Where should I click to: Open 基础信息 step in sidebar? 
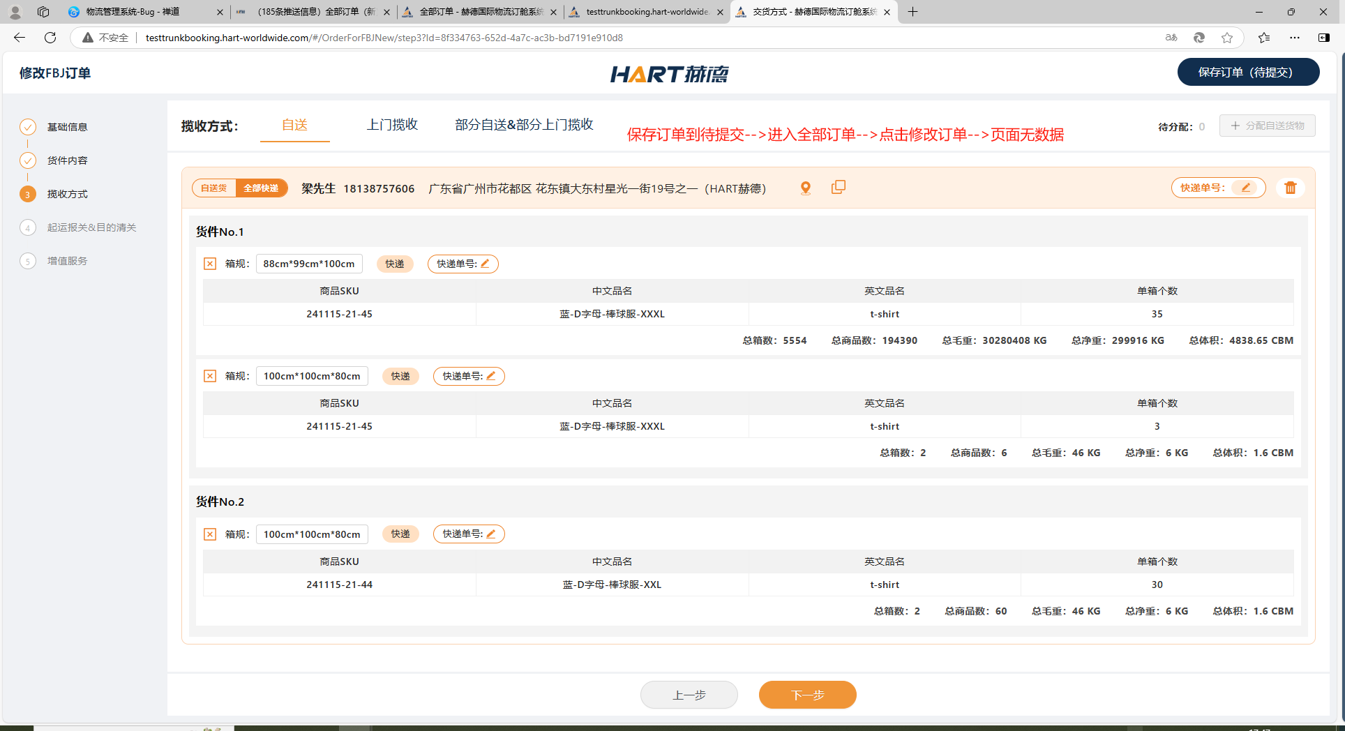click(x=67, y=127)
